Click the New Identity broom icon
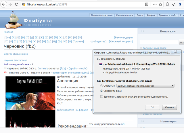 pos(174,4)
